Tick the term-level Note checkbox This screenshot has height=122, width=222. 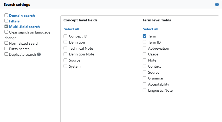[x=144, y=60]
